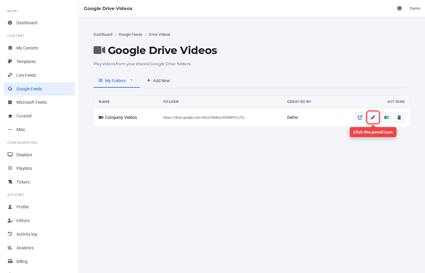The height and width of the screenshot is (273, 425).
Task: View the Analytics page
Action: coord(39,248)
